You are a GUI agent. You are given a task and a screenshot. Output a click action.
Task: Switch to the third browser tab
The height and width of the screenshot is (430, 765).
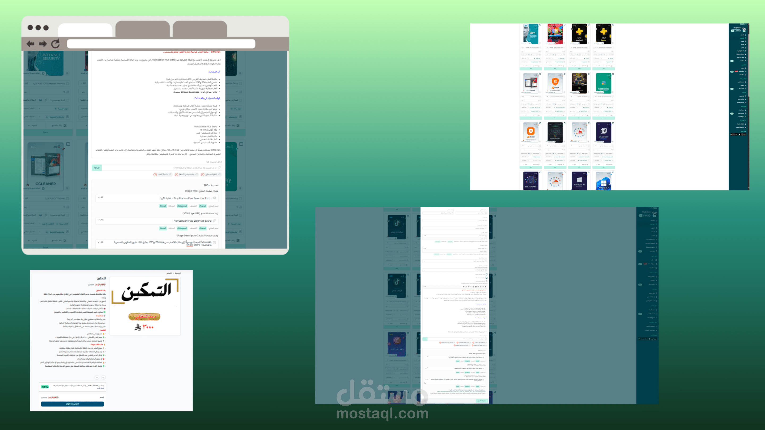pyautogui.click(x=200, y=29)
